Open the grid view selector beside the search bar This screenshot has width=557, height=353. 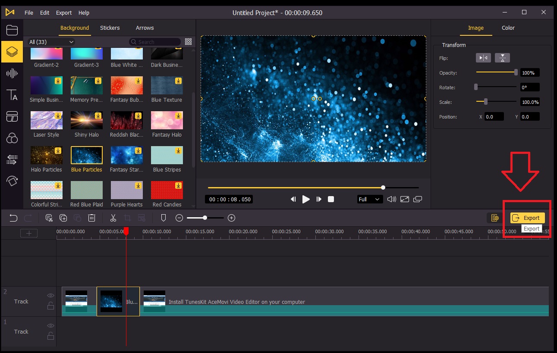[x=188, y=41]
